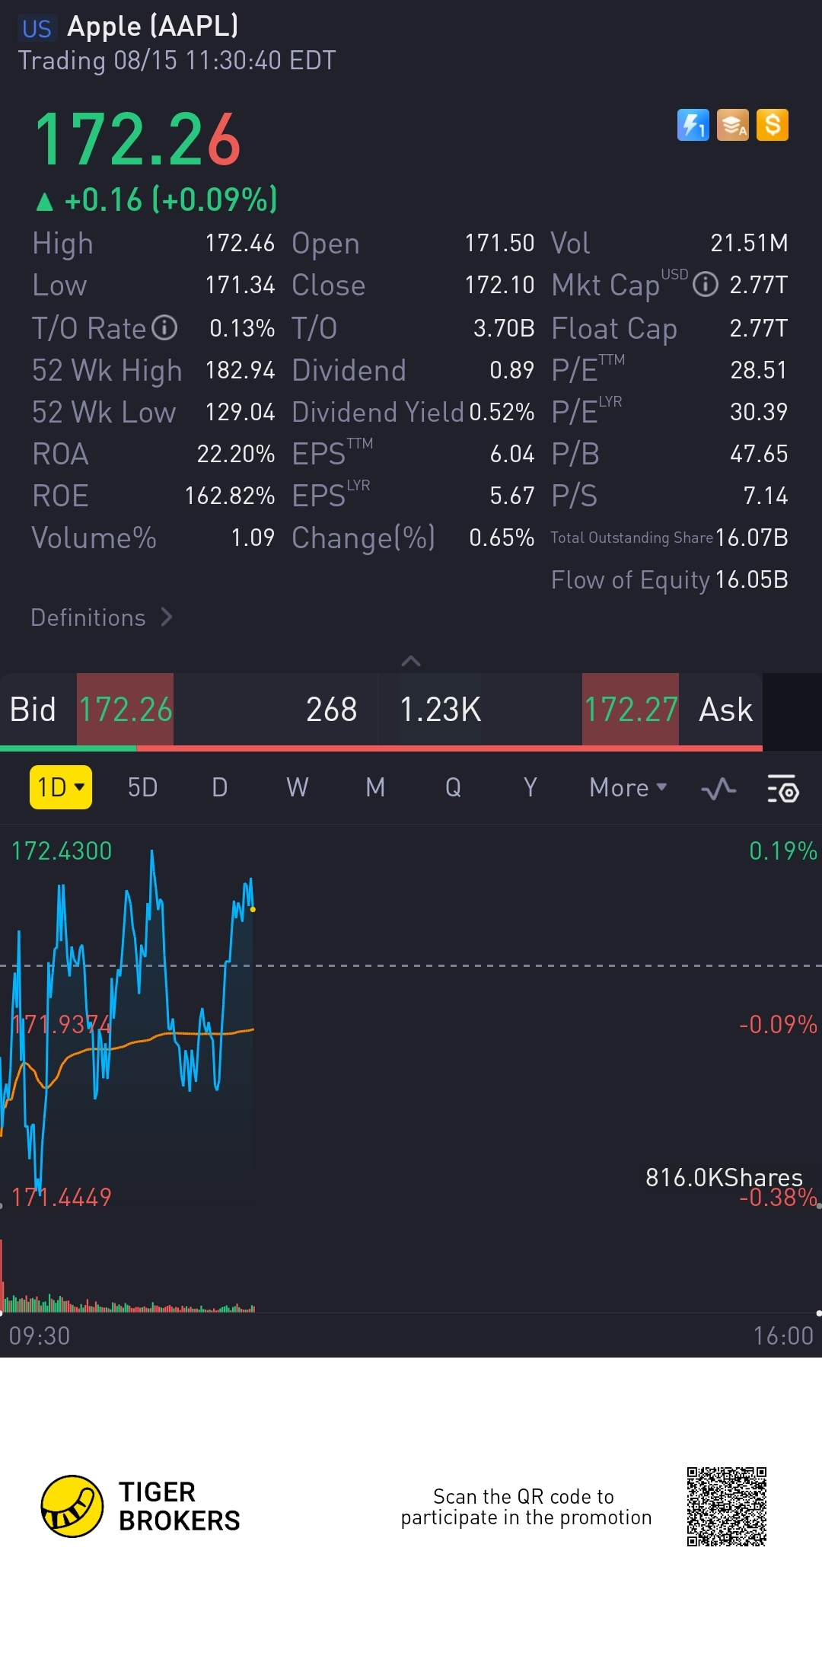Image resolution: width=822 pixels, height=1656 pixels.
Task: Open T/O Rate info tooltip icon
Action: 164,328
